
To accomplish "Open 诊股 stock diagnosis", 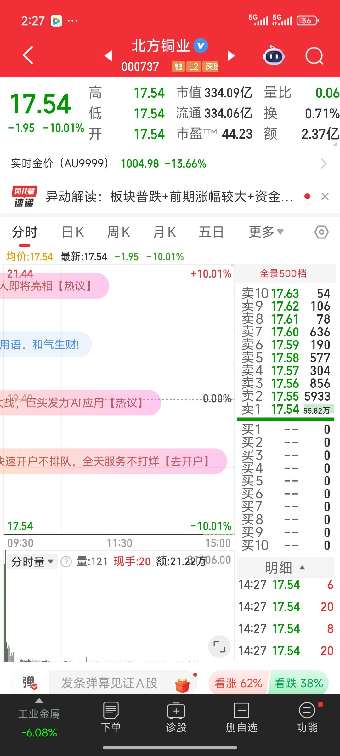I will click(176, 718).
